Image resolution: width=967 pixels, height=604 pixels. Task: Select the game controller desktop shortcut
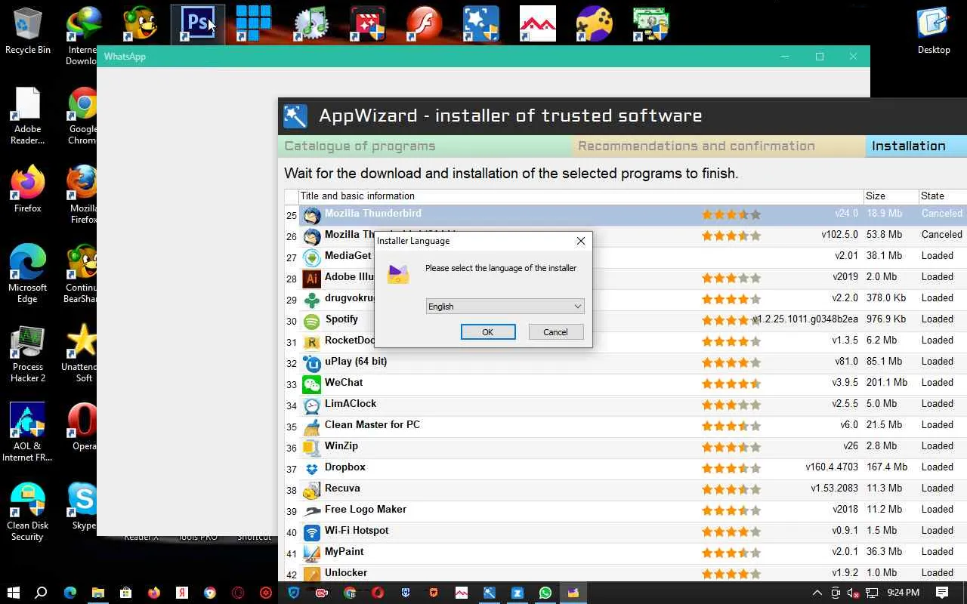click(x=595, y=24)
